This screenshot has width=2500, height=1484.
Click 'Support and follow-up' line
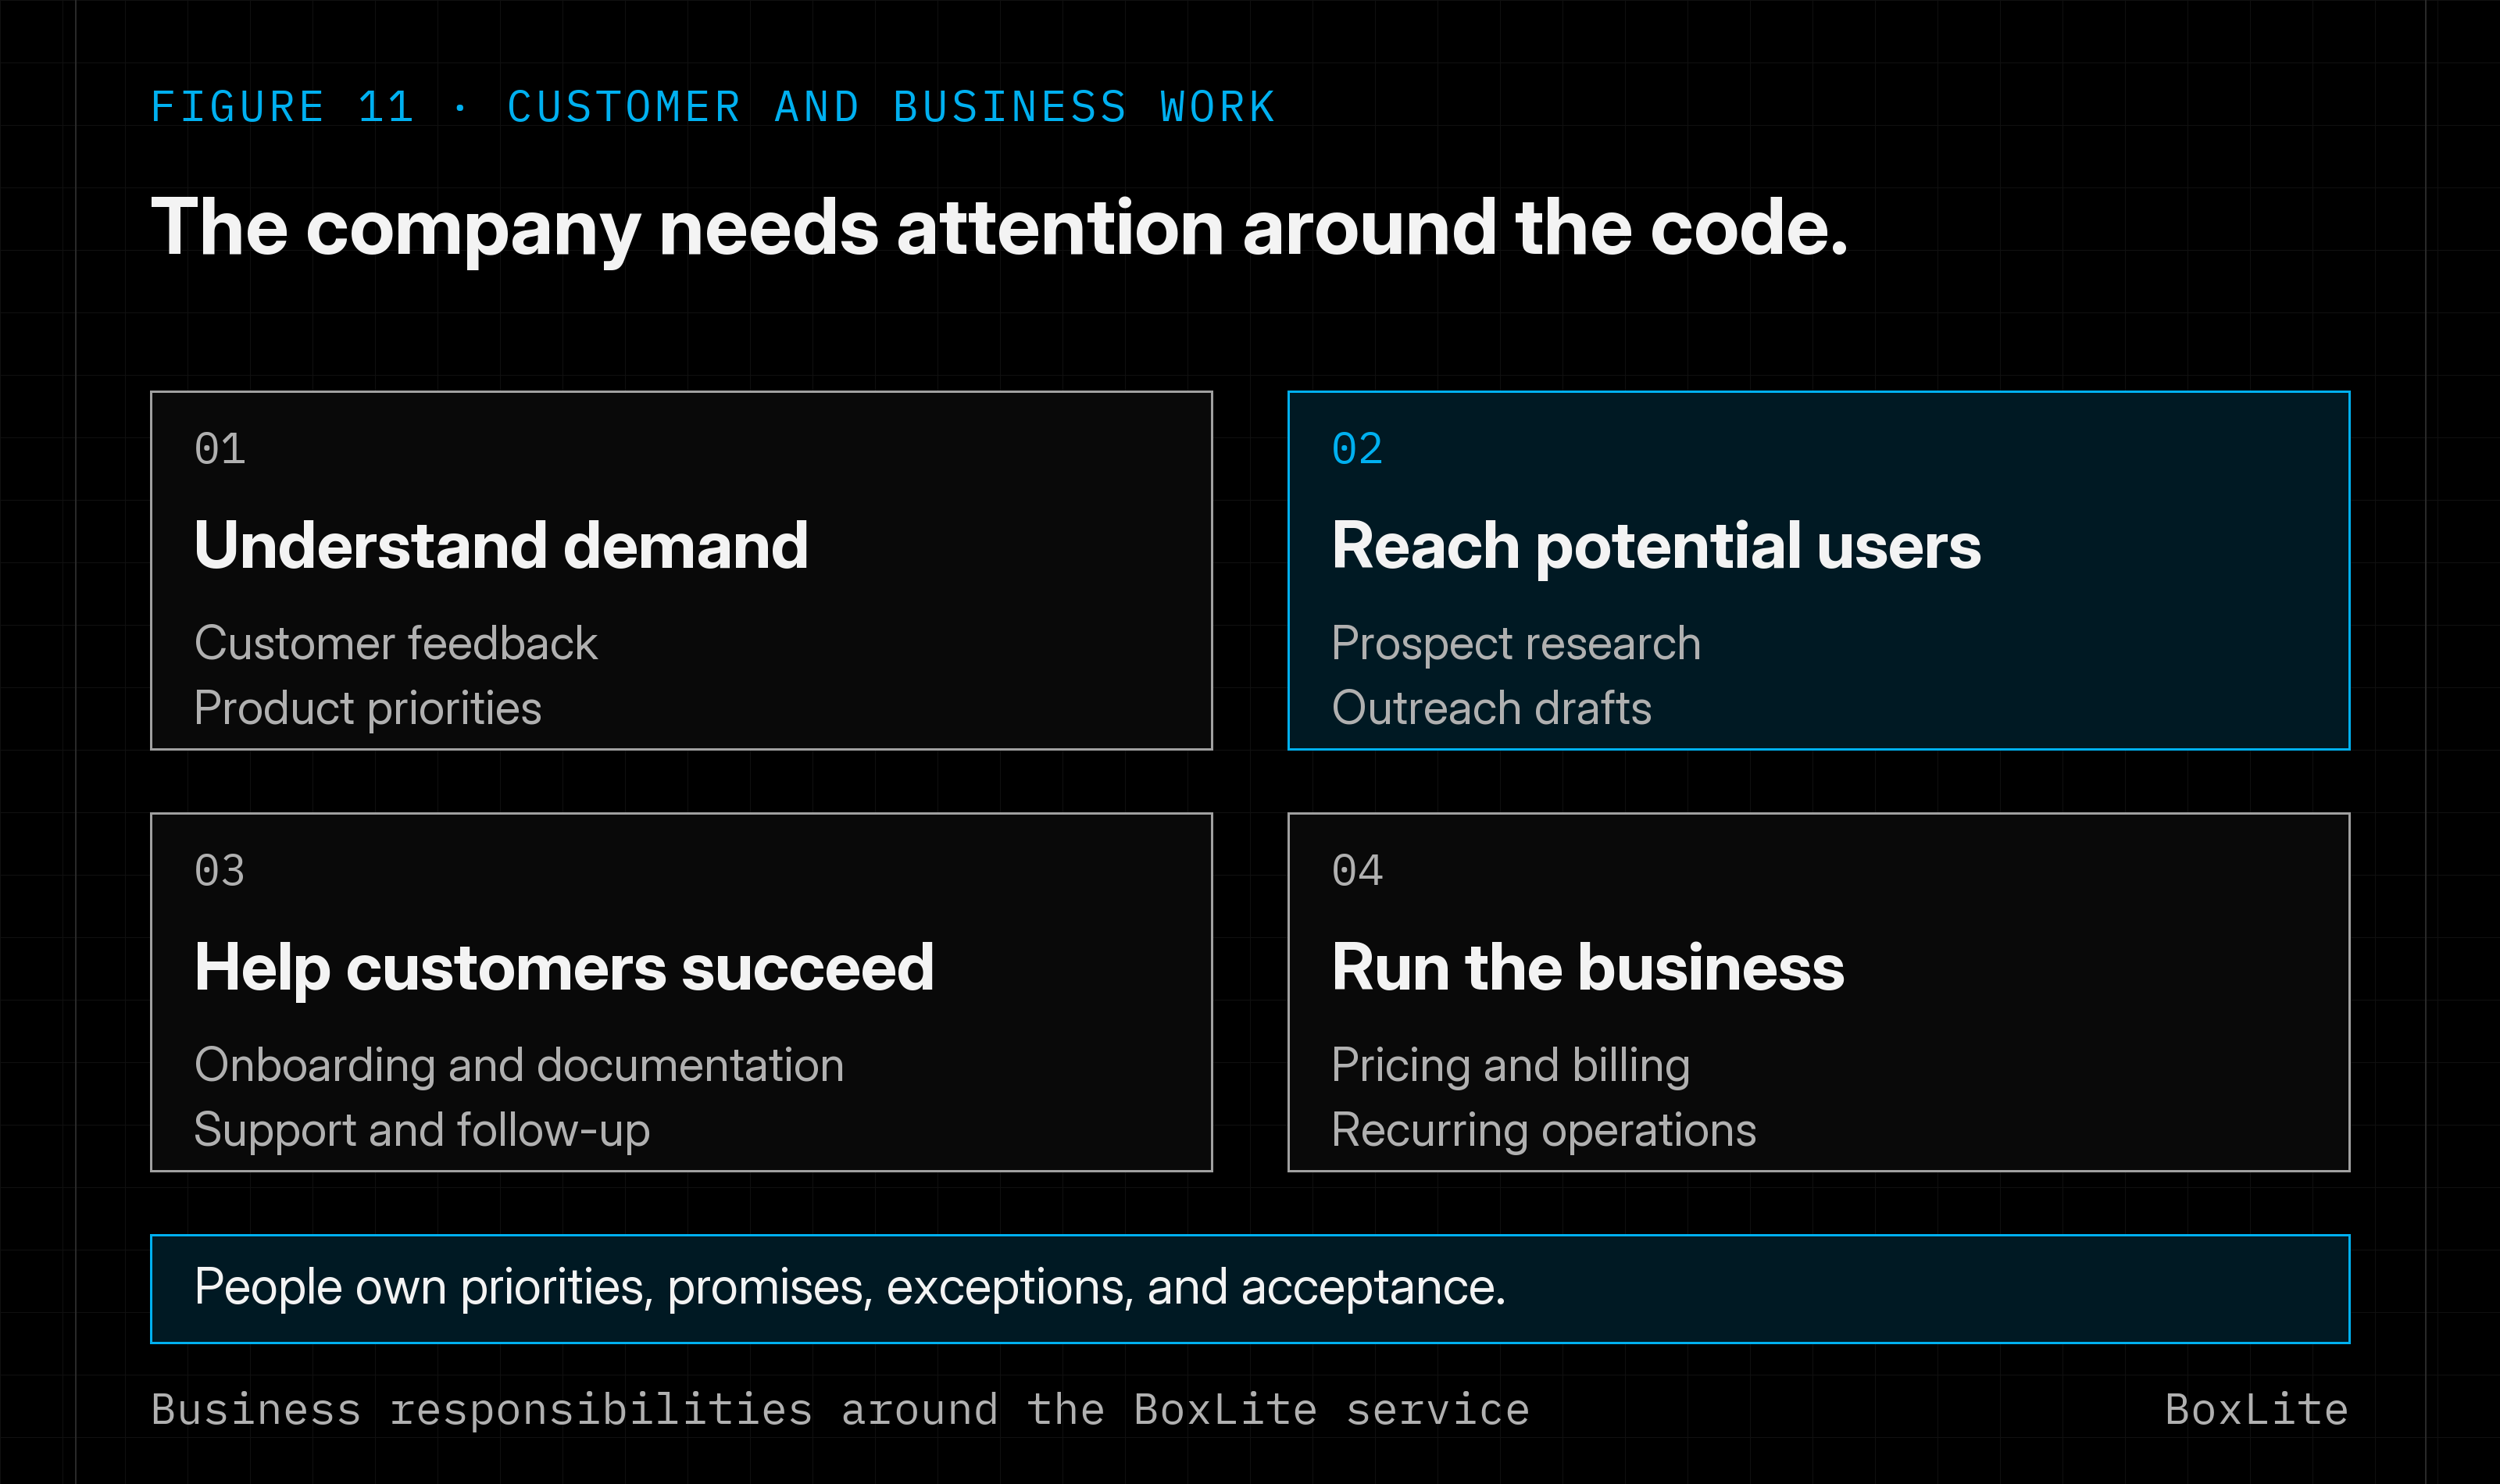coord(422,1131)
